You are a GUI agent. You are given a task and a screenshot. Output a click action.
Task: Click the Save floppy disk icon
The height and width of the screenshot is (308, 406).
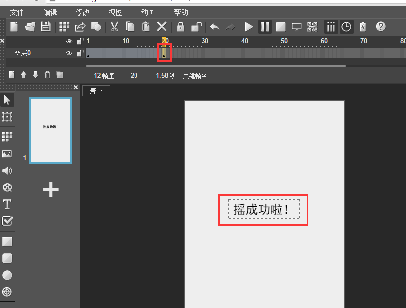pos(45,27)
